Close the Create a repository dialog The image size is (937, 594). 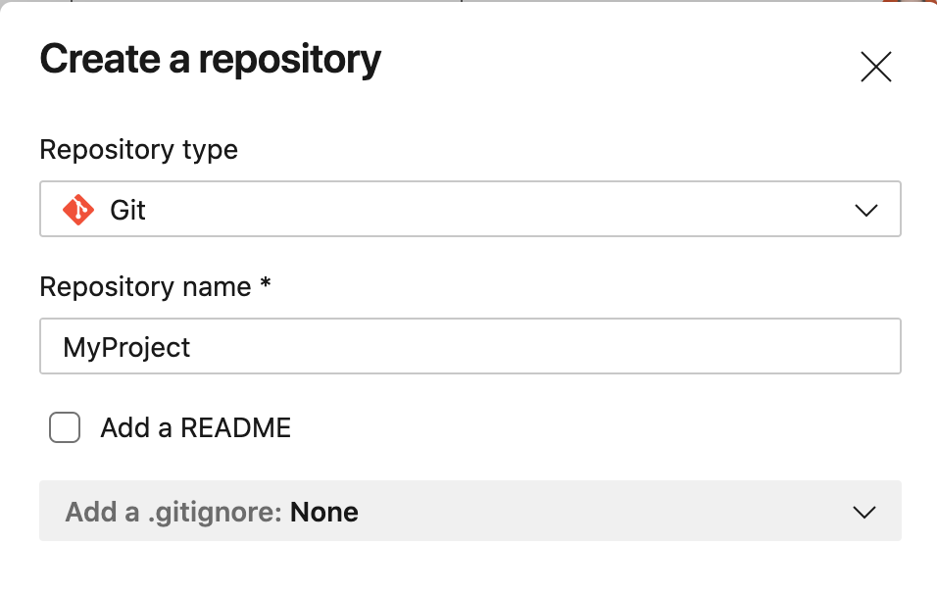point(875,67)
